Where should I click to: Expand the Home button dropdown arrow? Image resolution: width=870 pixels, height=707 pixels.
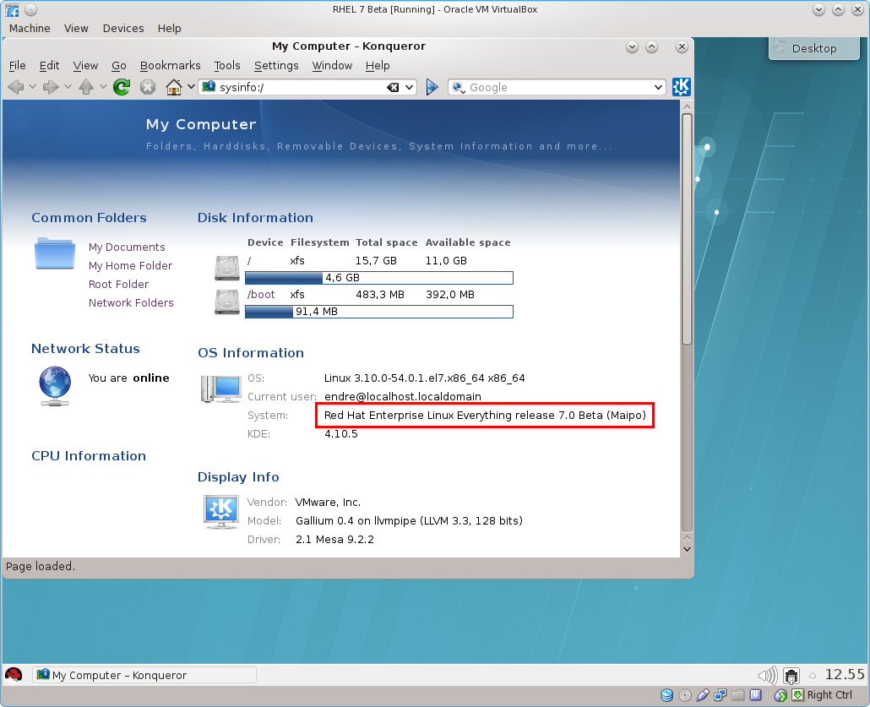191,87
